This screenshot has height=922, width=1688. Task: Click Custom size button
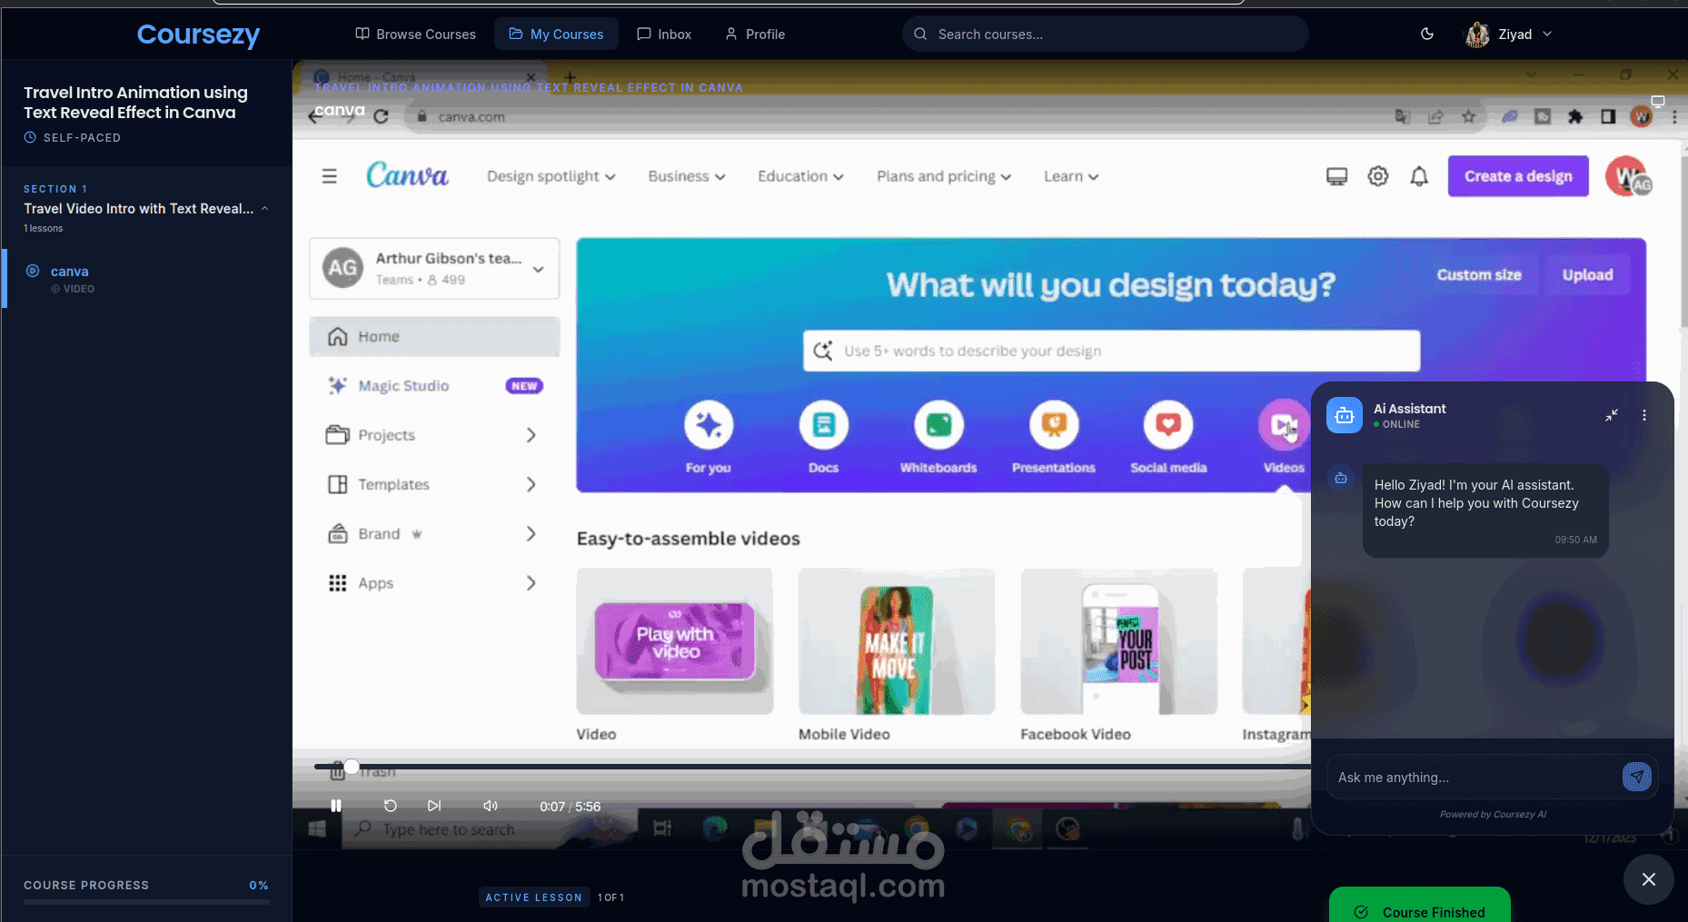(1479, 275)
